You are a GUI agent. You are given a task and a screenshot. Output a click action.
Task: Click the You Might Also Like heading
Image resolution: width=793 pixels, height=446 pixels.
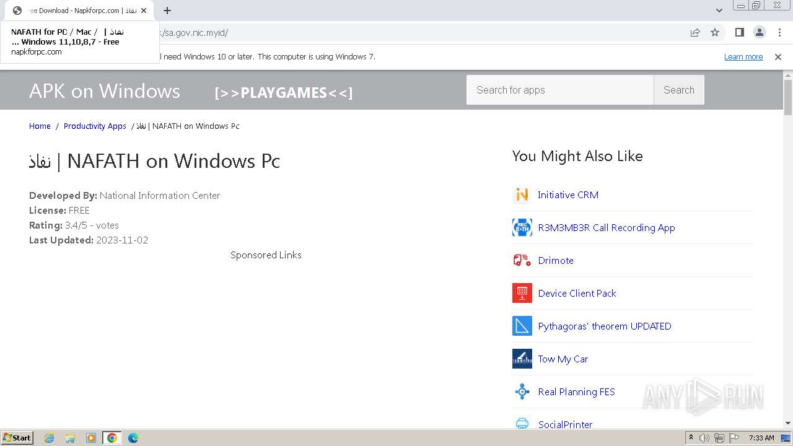coord(577,156)
